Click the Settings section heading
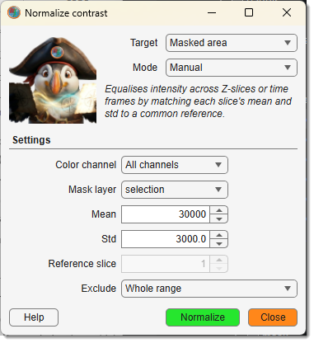The height and width of the screenshot is (343, 314). coord(31,140)
